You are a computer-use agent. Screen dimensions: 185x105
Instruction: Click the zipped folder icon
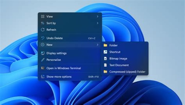[x=105, y=72]
